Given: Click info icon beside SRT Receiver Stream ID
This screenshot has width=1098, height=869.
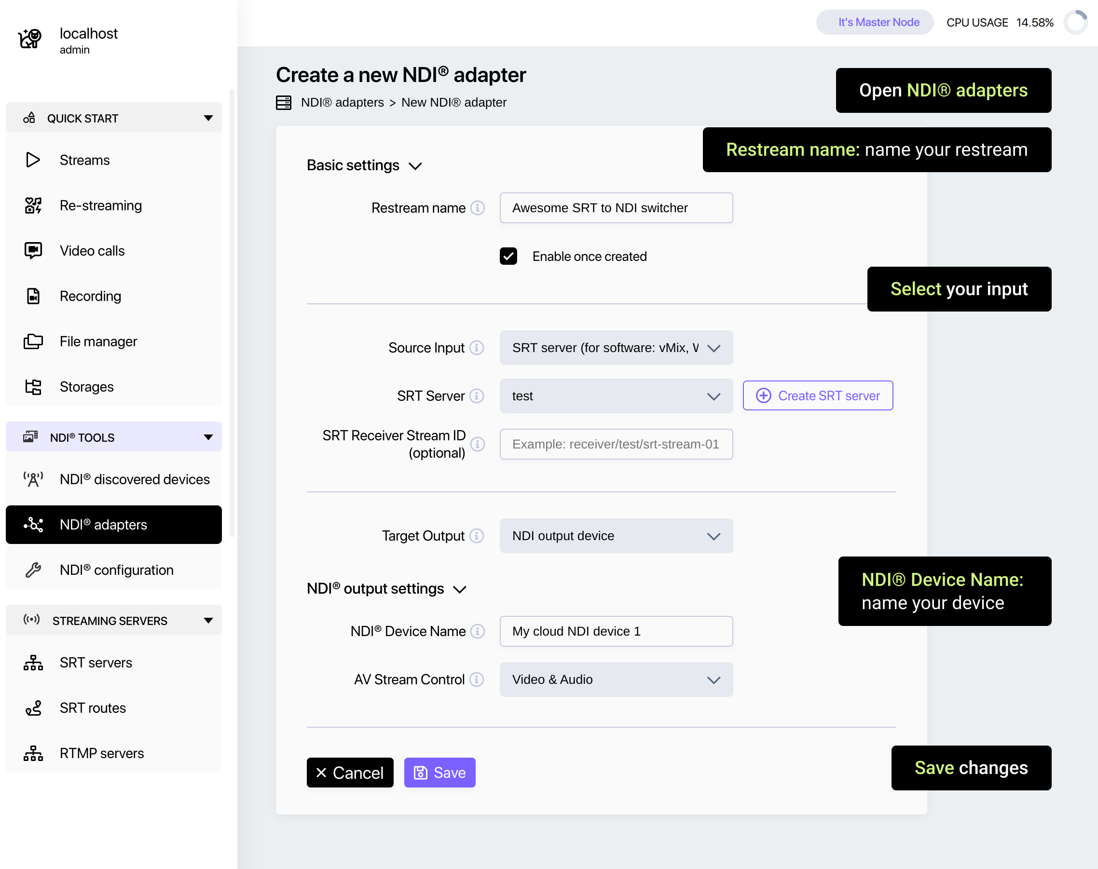Looking at the screenshot, I should [x=478, y=444].
